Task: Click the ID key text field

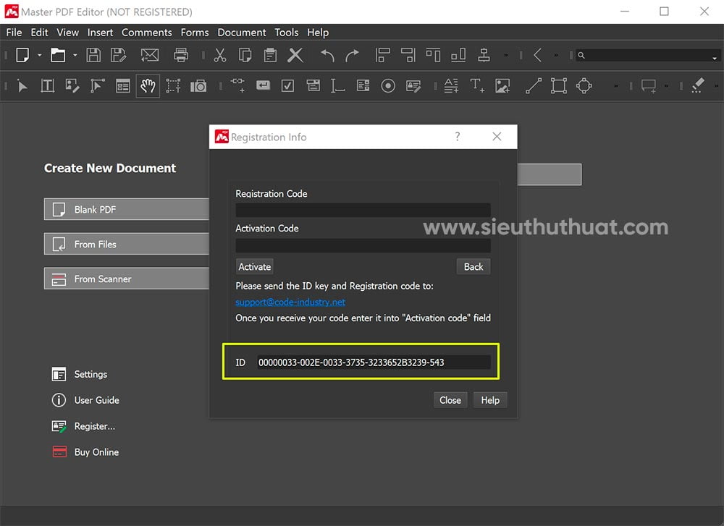Action: 374,362
